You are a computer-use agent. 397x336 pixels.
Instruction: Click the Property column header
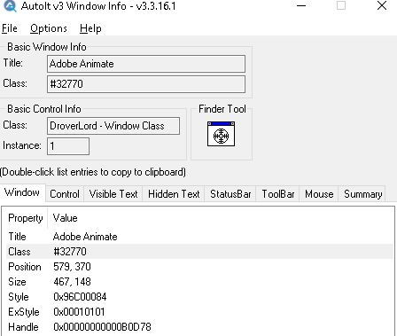pos(26,218)
